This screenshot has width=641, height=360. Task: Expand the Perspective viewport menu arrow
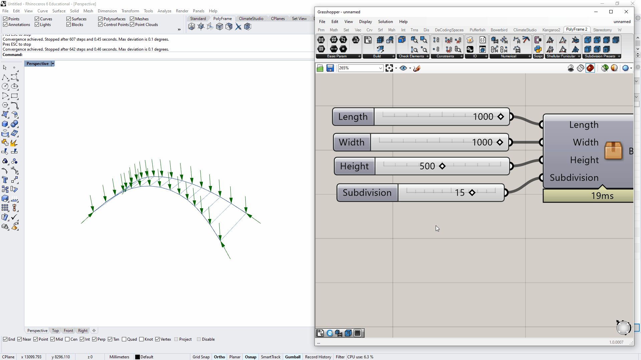tap(53, 64)
